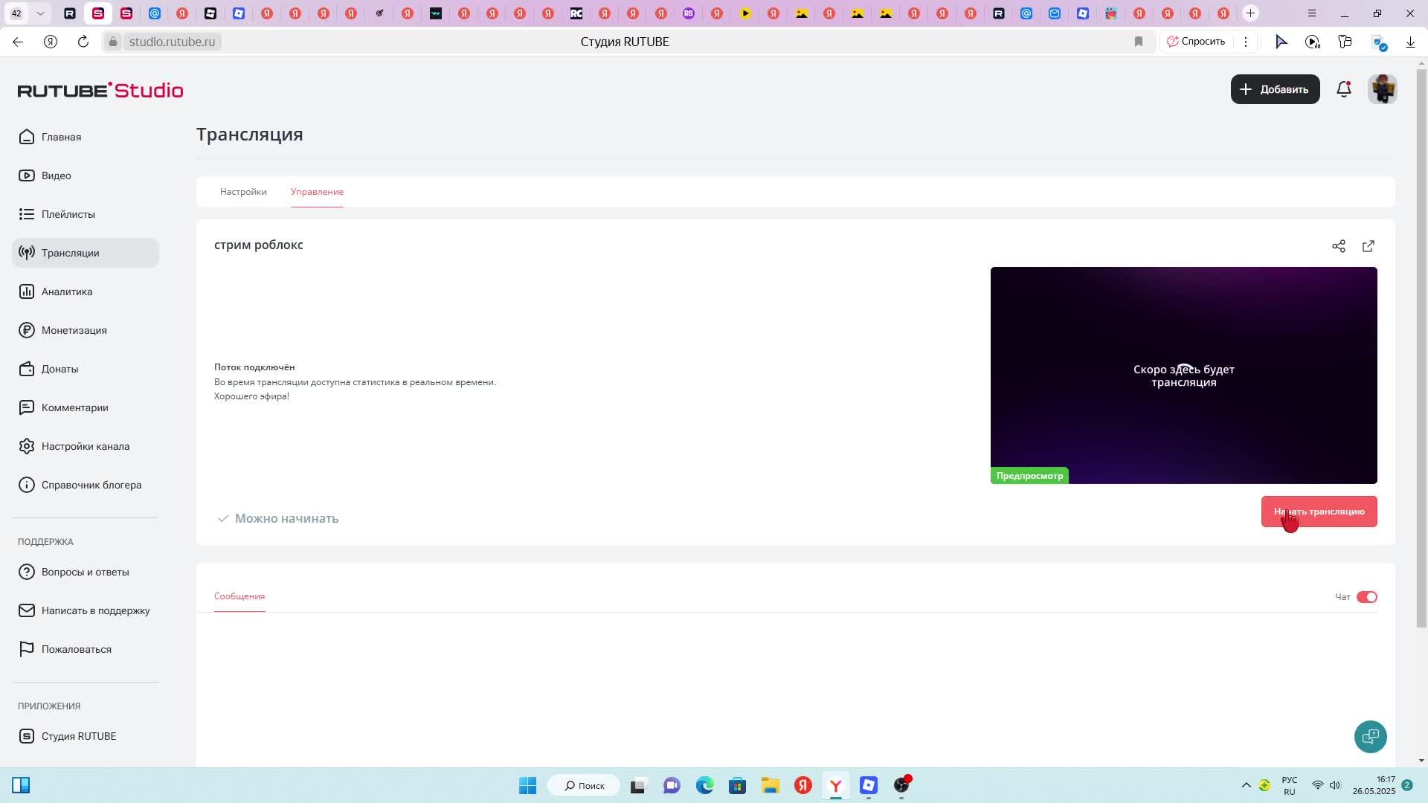Screen dimensions: 1428x803
Task: Expand the tab list dropdown arrow
Action: click(40, 13)
